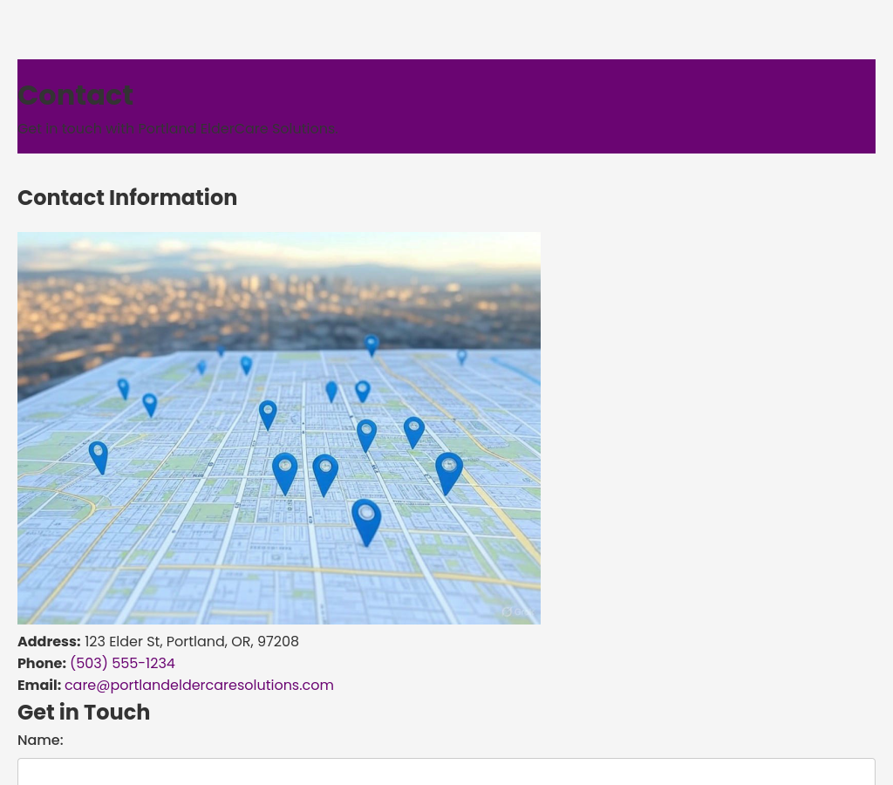Click the "Name:" form label
The height and width of the screenshot is (785, 893).
click(x=40, y=741)
